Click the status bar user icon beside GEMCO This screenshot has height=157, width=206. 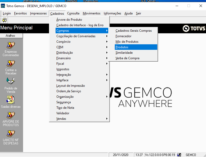[x=179, y=155]
